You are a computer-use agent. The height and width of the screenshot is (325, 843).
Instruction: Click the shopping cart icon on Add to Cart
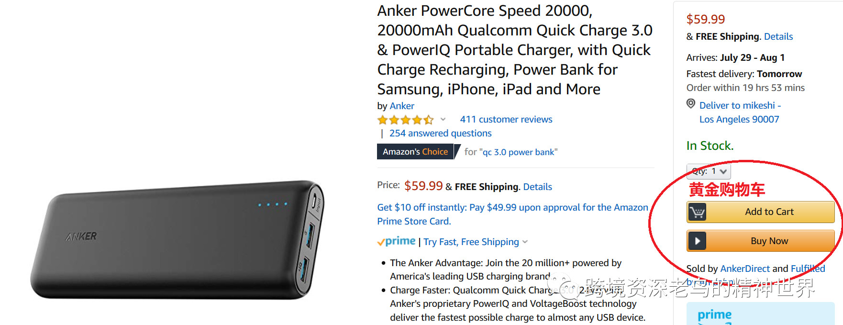697,212
